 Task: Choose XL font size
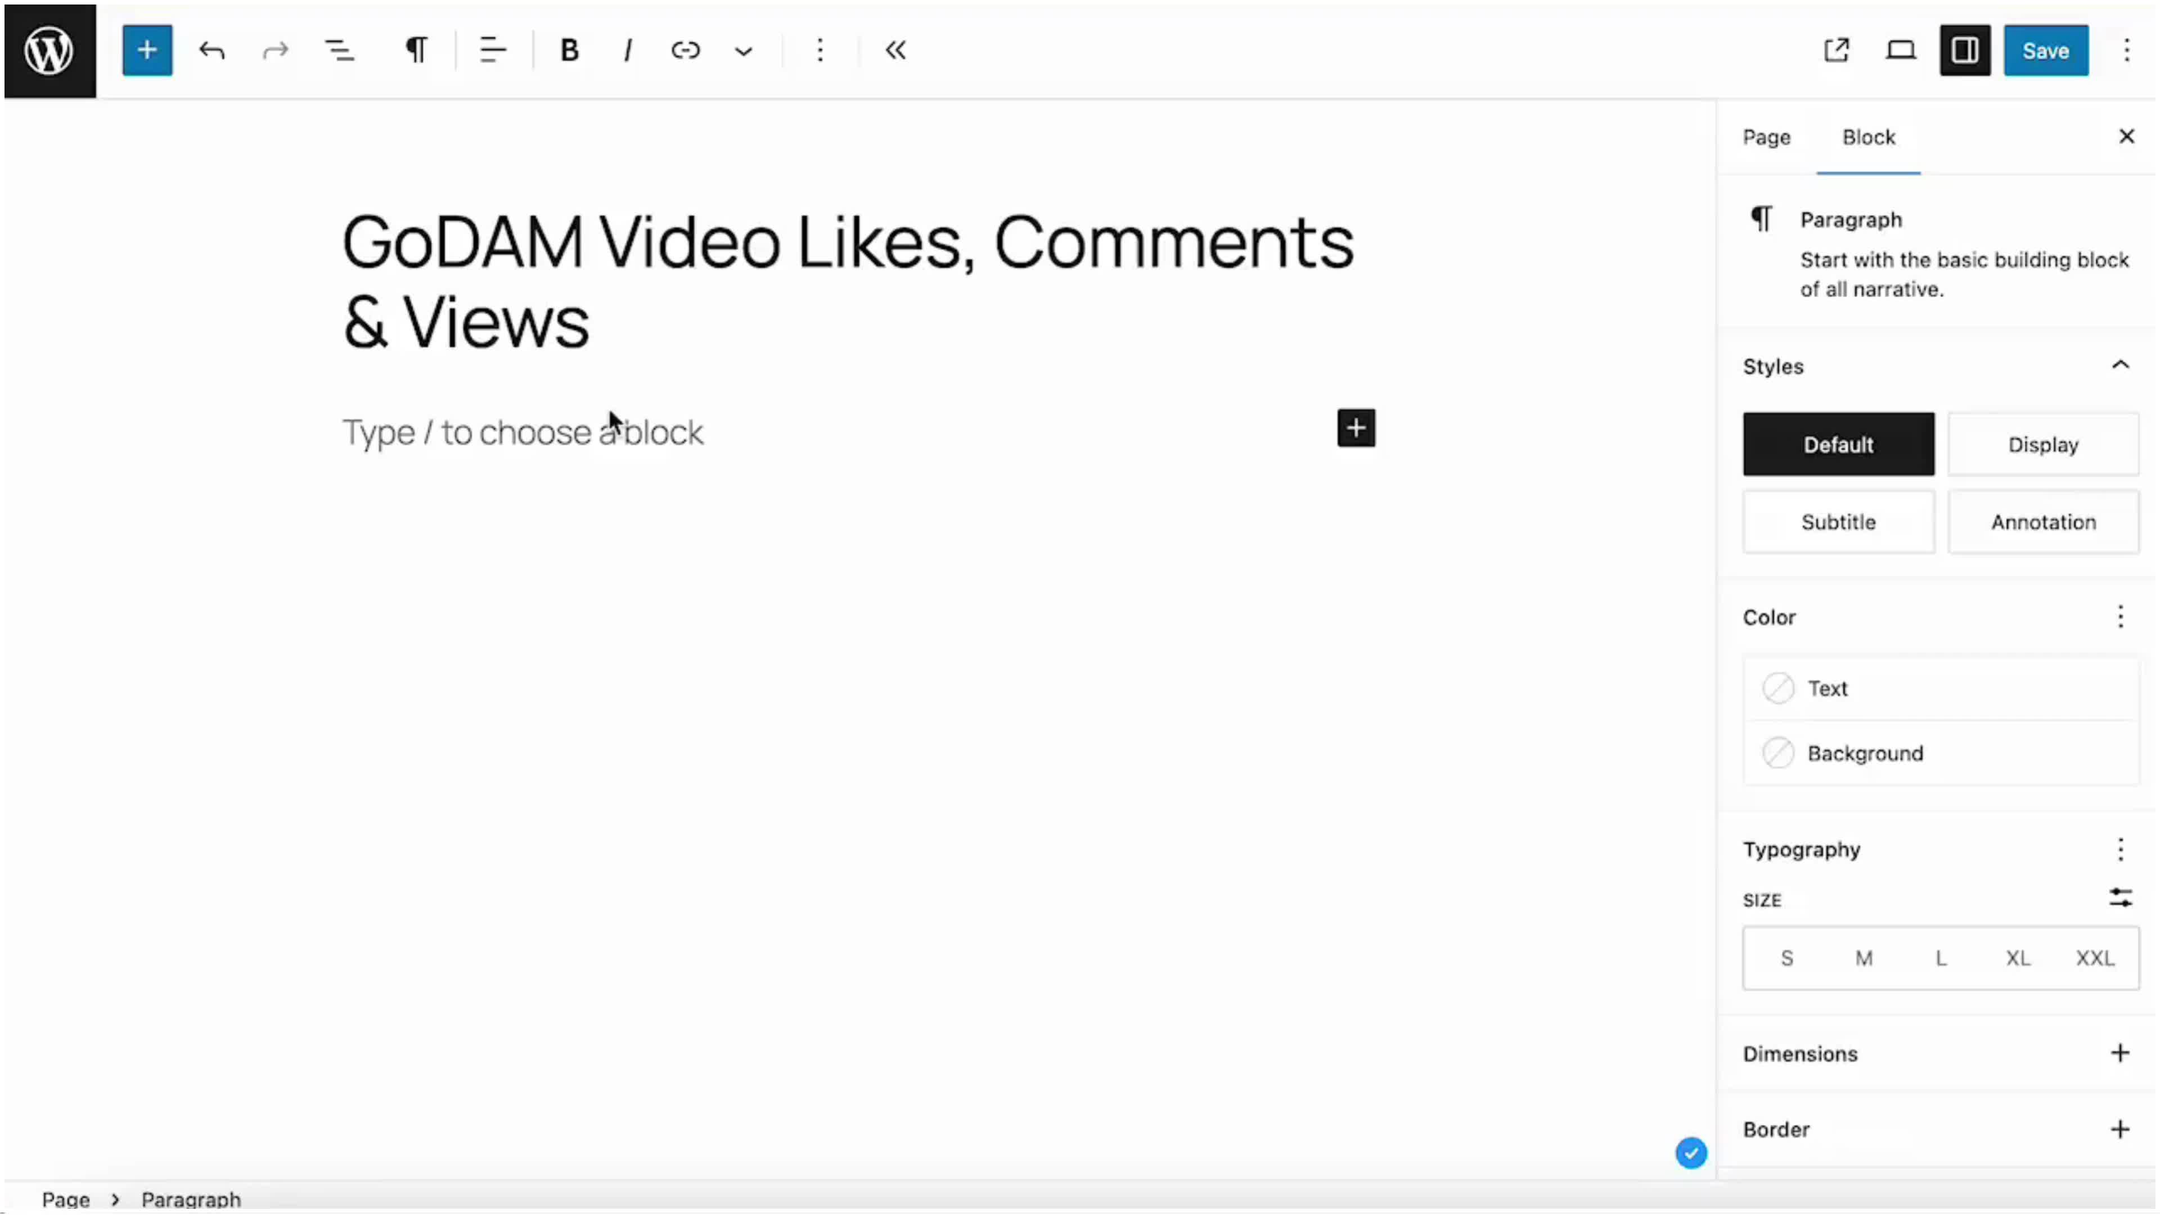(x=2018, y=957)
